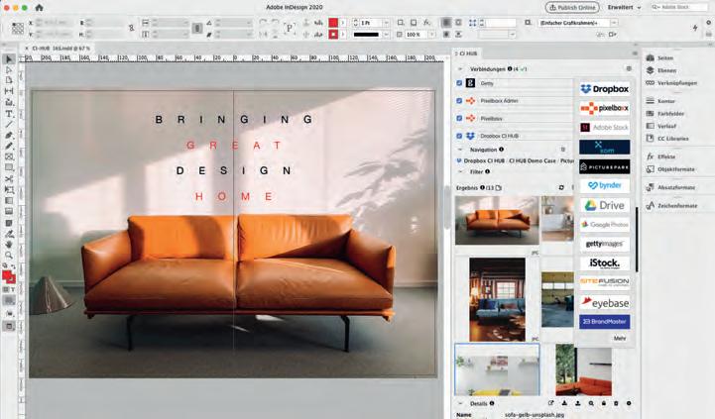Screen dimensions: 715x419
Task: Select the Direct Selection tool
Action: (9, 69)
